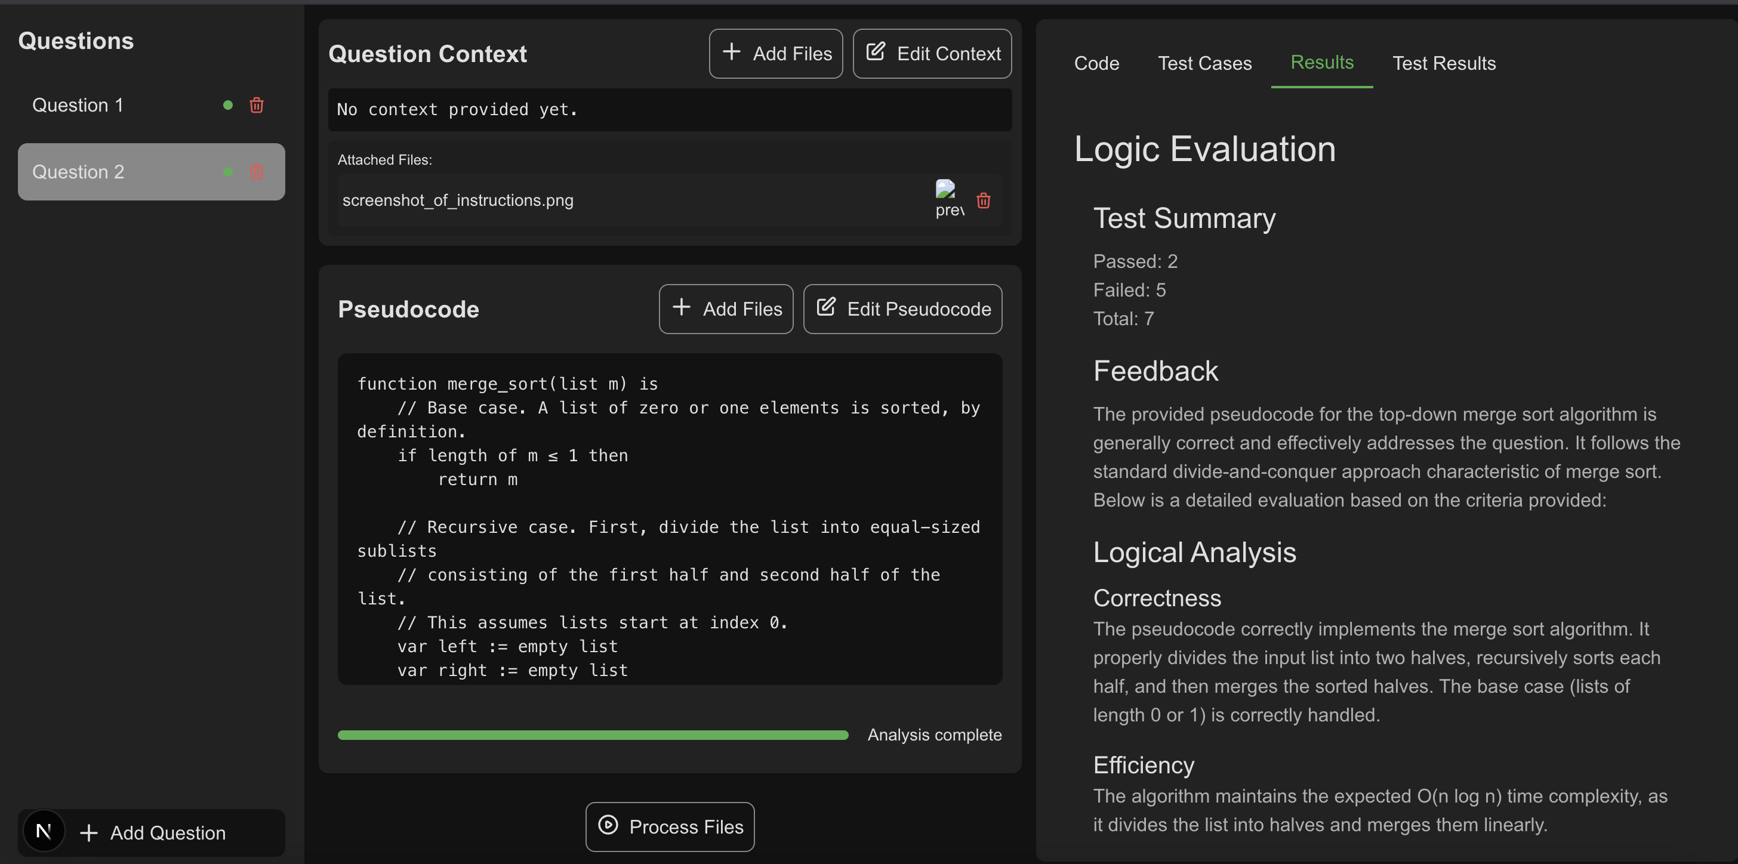Click Edit Pseudocode button
The height and width of the screenshot is (864, 1738).
click(x=902, y=309)
